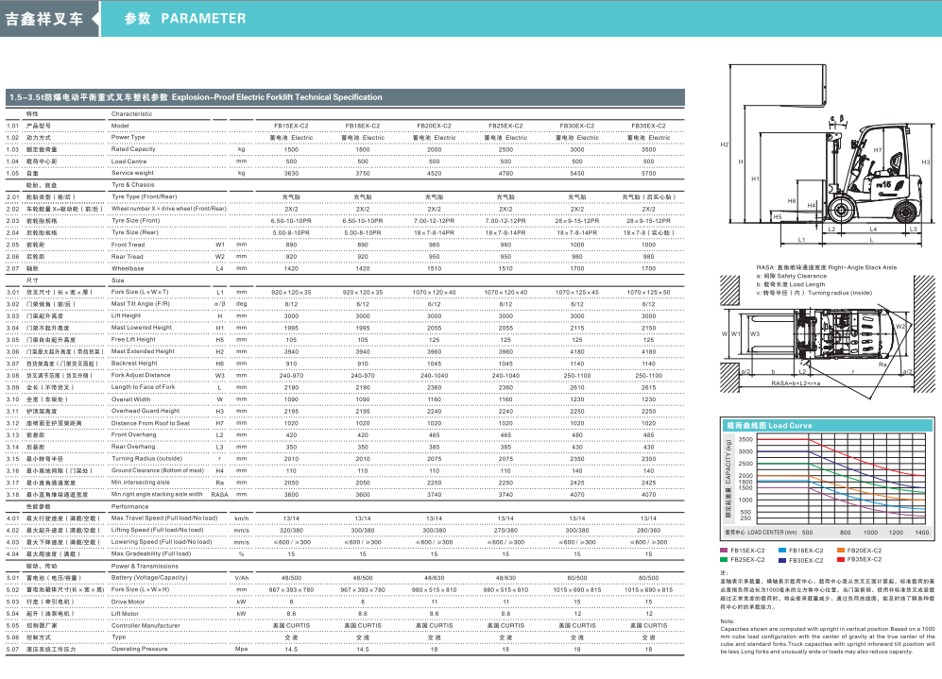Click the FB35EX-C2 model column header
The width and height of the screenshot is (942, 679).
point(648,126)
